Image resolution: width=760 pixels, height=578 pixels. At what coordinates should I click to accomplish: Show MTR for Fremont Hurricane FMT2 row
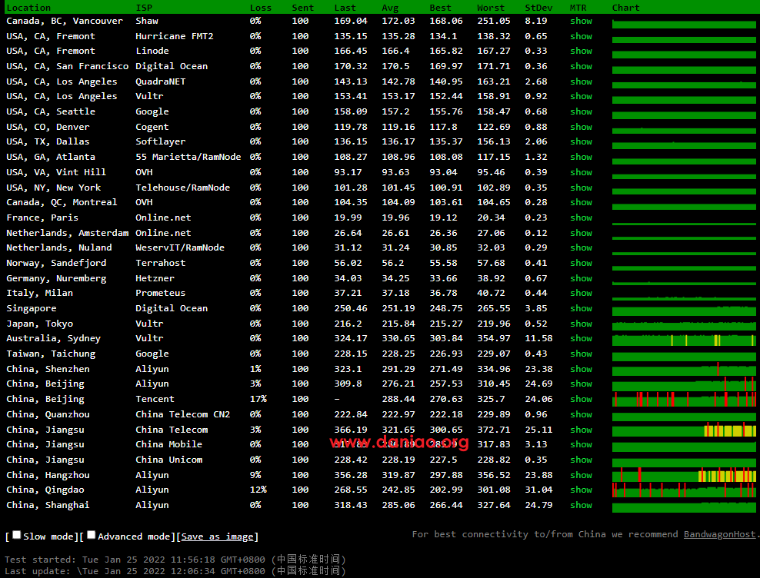tap(581, 36)
